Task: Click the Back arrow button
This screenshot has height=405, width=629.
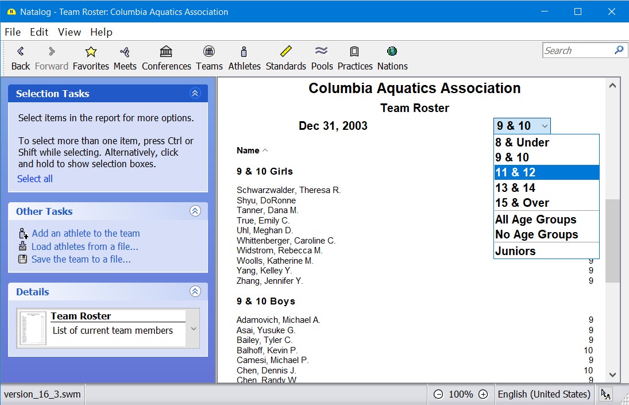Action: point(21,52)
